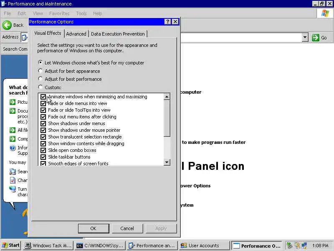This screenshot has width=334, height=251.
Task: Click the Pictures search arrow icon in the sidebar
Action: pos(13,102)
